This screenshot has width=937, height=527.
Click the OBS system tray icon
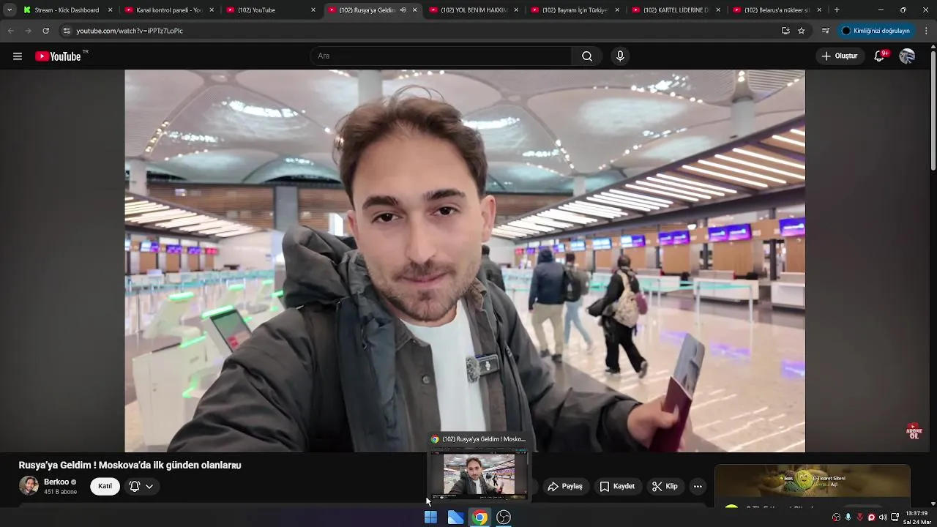point(836,517)
